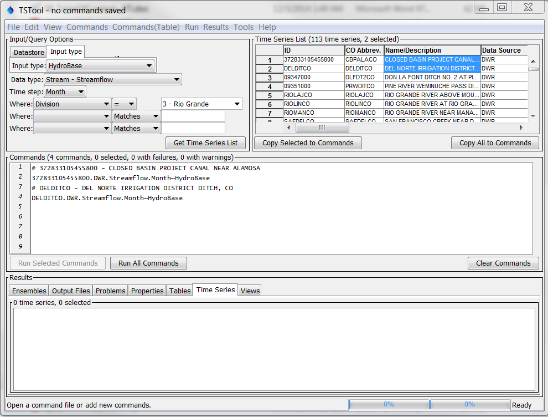Screen dimensions: 548x417
Task: Click the first 0% progress bar
Action: (388, 404)
